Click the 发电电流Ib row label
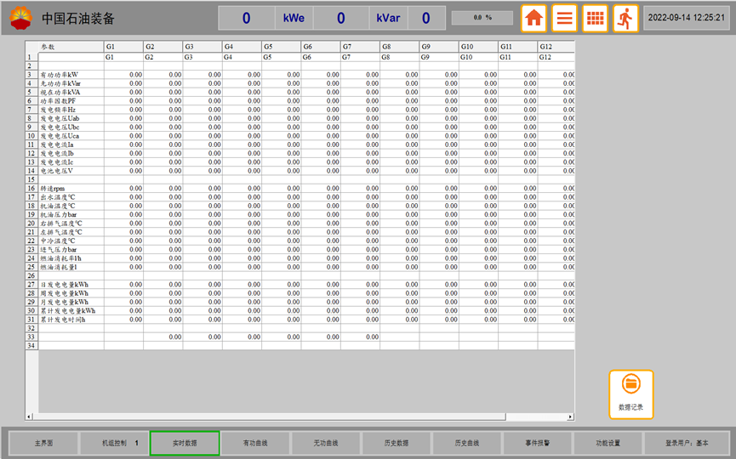The width and height of the screenshot is (736, 459). tap(57, 153)
